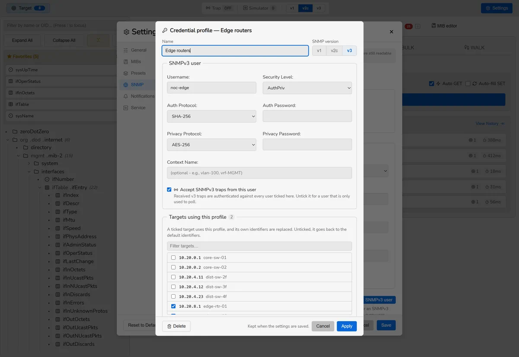The width and height of the screenshot is (519, 357).
Task: Click the star icon beside Favorites
Action: [9, 57]
